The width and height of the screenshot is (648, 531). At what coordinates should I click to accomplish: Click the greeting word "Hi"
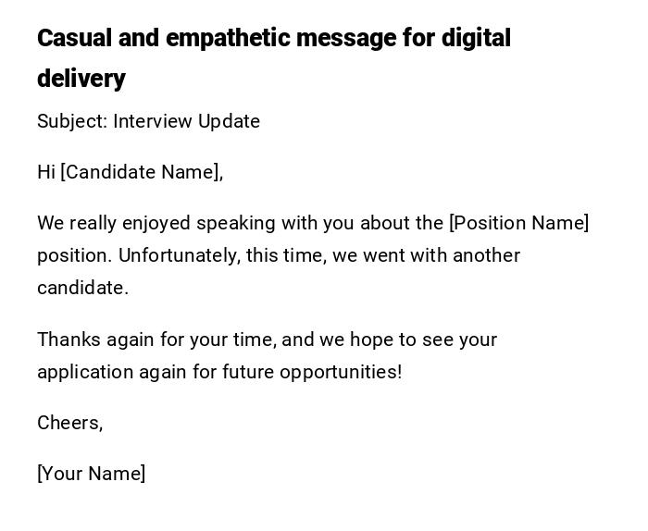46,173
